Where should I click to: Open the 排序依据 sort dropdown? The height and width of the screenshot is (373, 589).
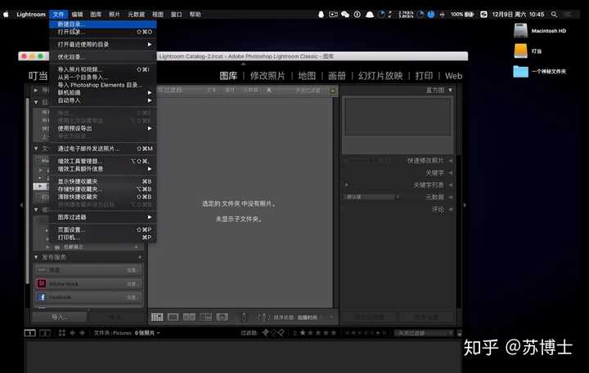point(307,317)
